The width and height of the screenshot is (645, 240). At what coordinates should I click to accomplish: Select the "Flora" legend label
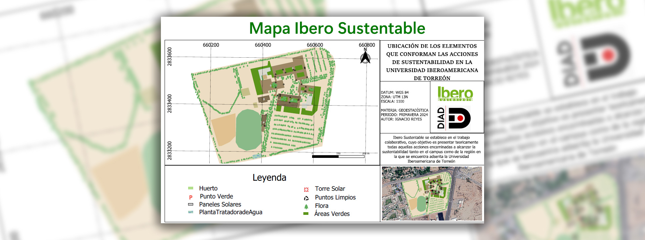coord(322,206)
